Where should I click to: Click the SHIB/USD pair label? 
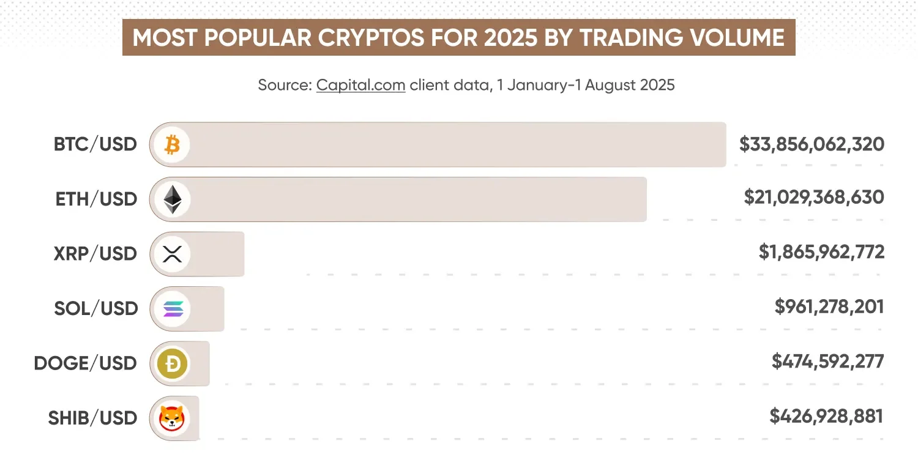point(93,418)
